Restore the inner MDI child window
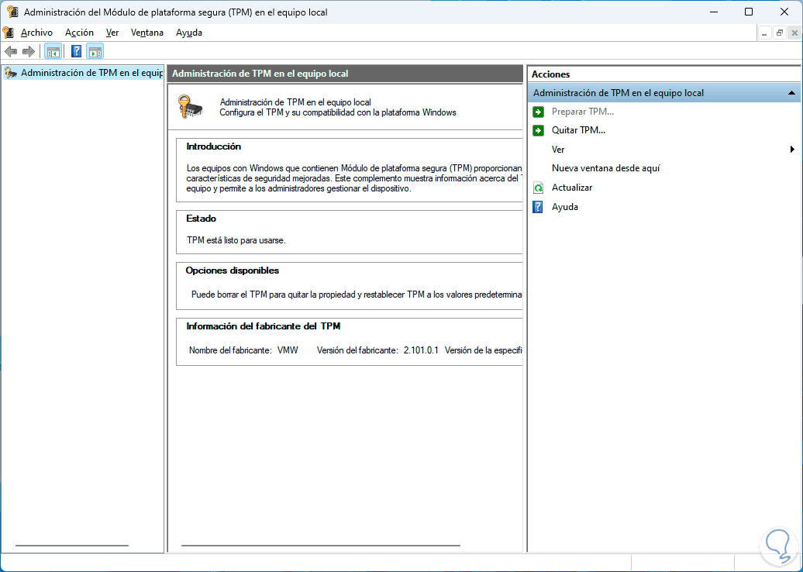 point(780,33)
